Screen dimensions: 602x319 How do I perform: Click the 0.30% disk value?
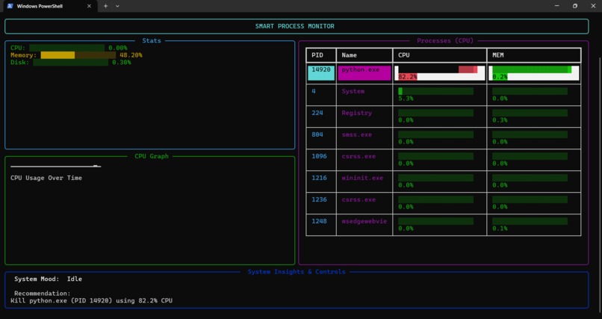pos(121,62)
